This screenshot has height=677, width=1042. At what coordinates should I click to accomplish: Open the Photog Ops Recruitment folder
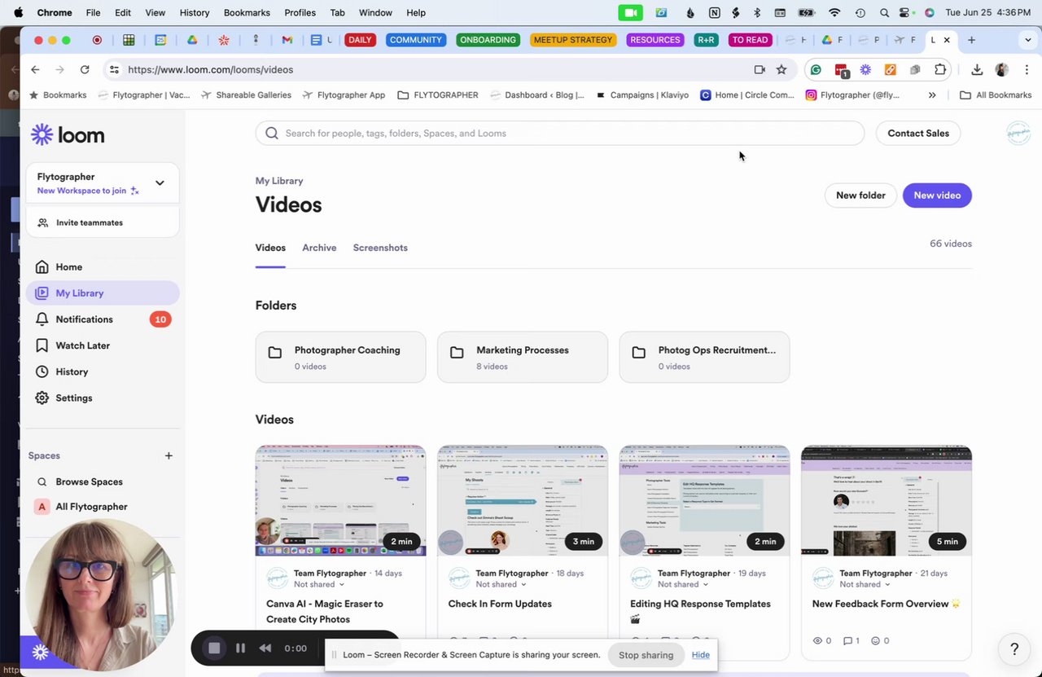pyautogui.click(x=704, y=357)
